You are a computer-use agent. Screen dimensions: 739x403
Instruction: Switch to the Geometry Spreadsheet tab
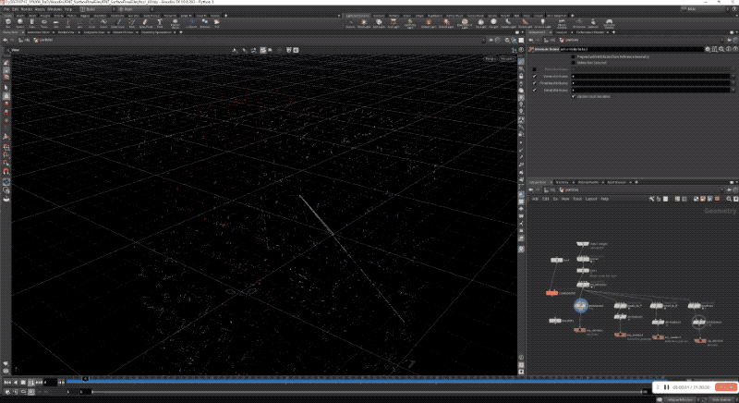(157, 32)
